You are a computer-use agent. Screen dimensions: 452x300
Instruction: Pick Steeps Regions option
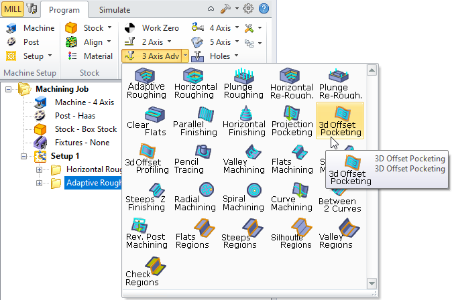(242, 234)
